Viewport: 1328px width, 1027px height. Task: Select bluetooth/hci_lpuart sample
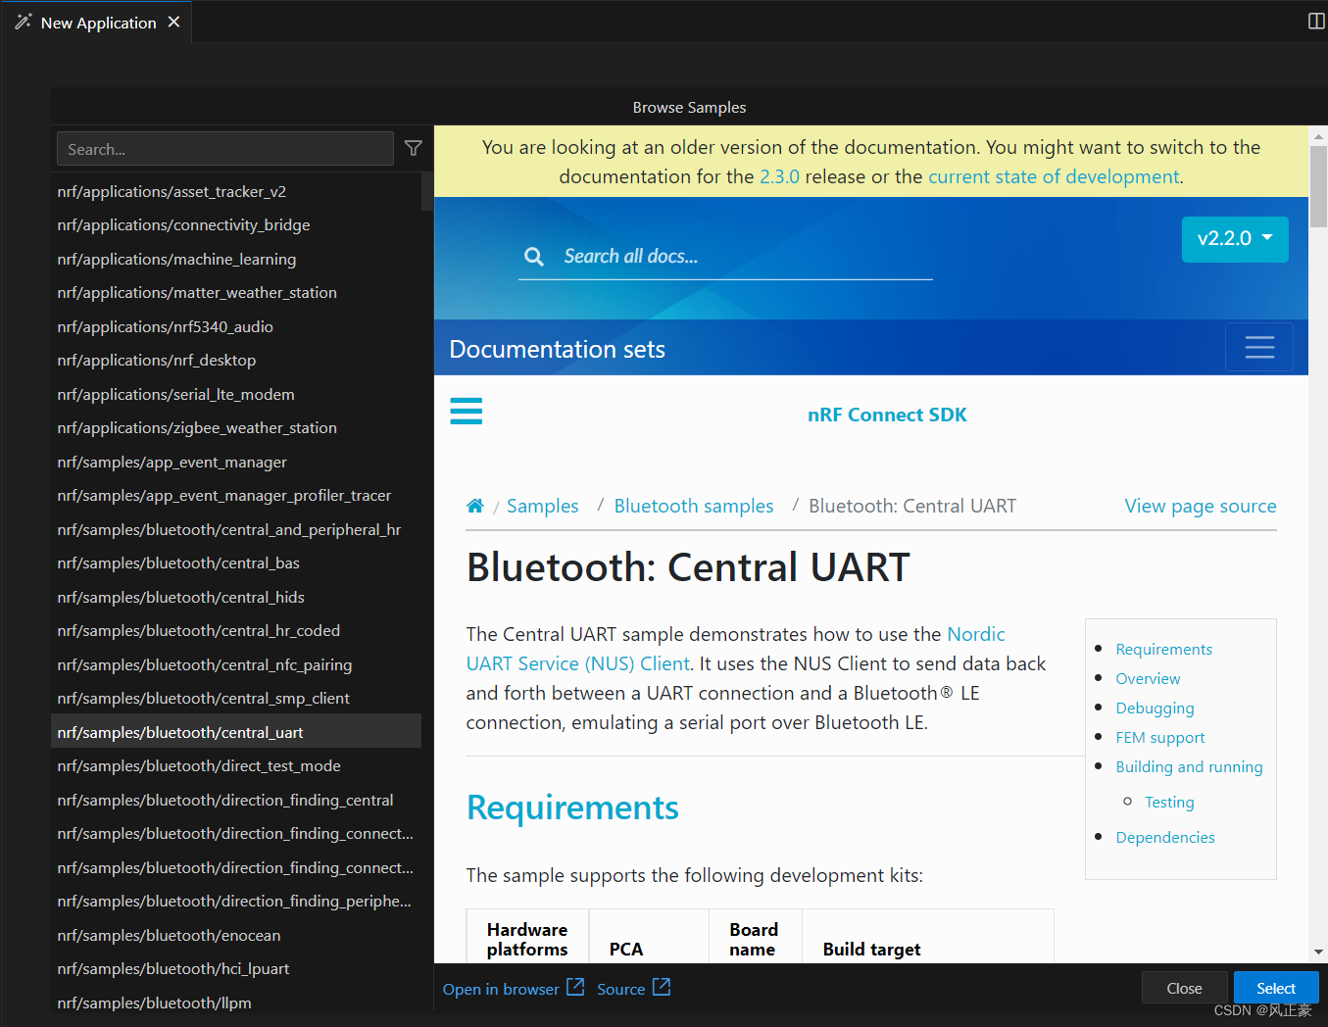pos(236,968)
